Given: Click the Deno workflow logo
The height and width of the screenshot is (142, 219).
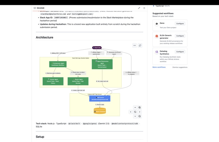Looking at the screenshot, I should point(157,24).
